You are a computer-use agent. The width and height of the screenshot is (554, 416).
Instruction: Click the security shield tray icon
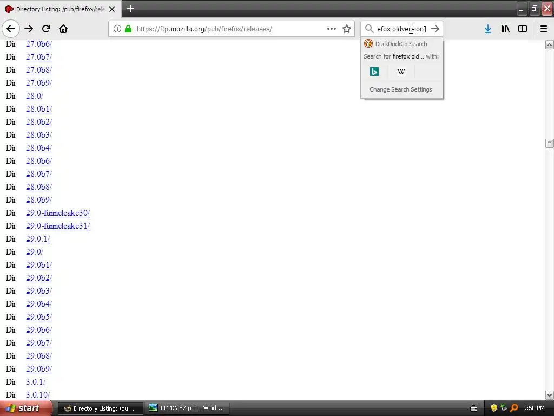[494, 408]
